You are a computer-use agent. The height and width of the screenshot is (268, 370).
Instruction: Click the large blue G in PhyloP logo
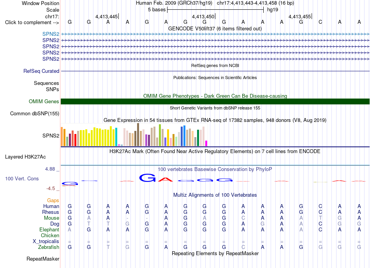(148, 178)
